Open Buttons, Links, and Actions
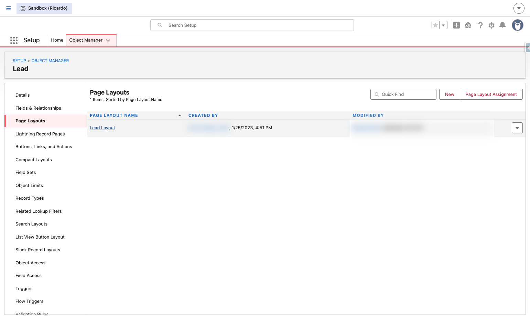Image resolution: width=530 pixels, height=319 pixels. coord(46,147)
